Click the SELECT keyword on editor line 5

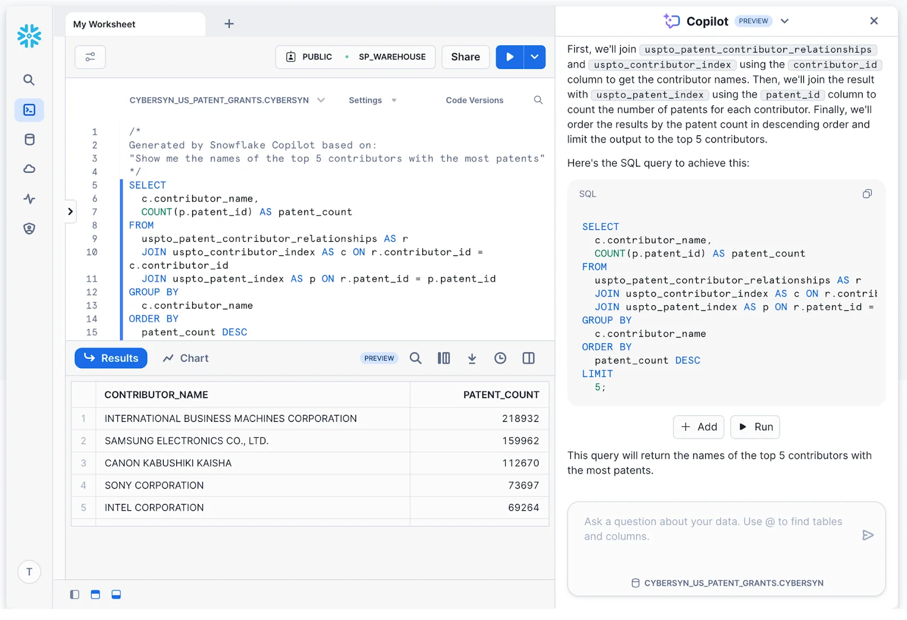[147, 185]
